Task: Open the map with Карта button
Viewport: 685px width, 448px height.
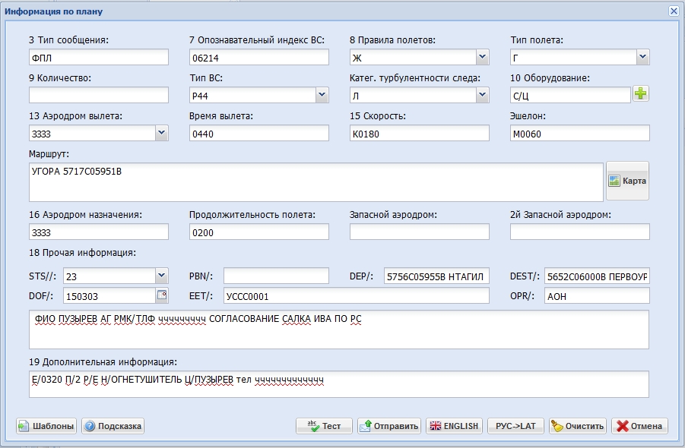Action: (627, 181)
